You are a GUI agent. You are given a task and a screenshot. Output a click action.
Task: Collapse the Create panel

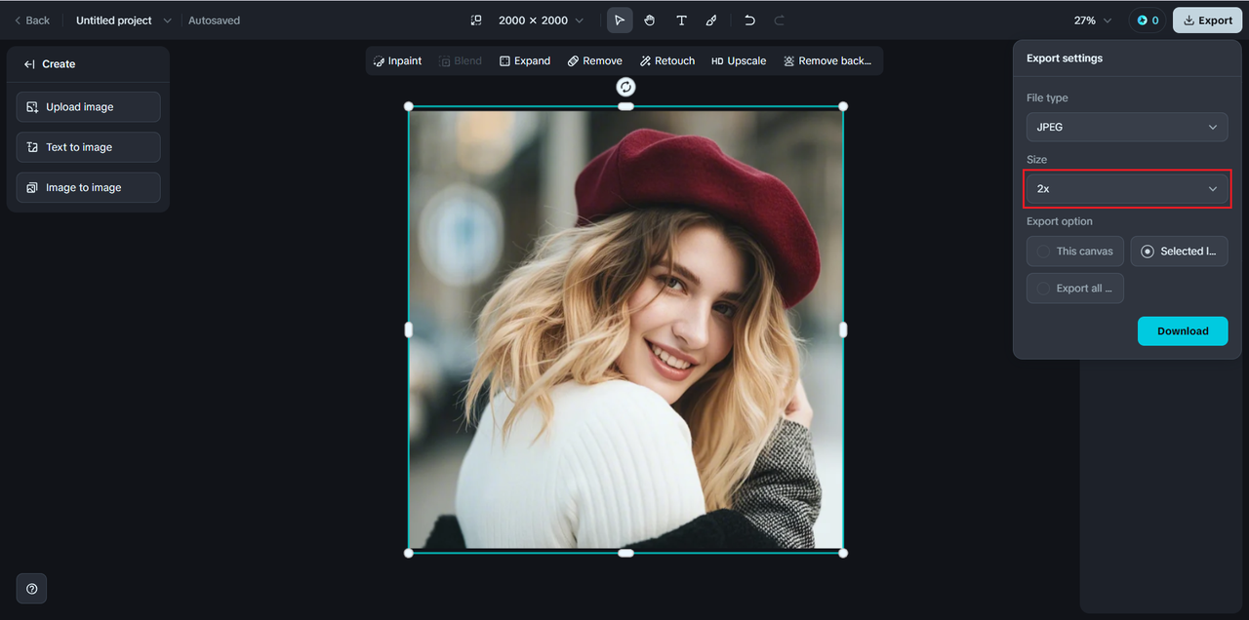[29, 64]
